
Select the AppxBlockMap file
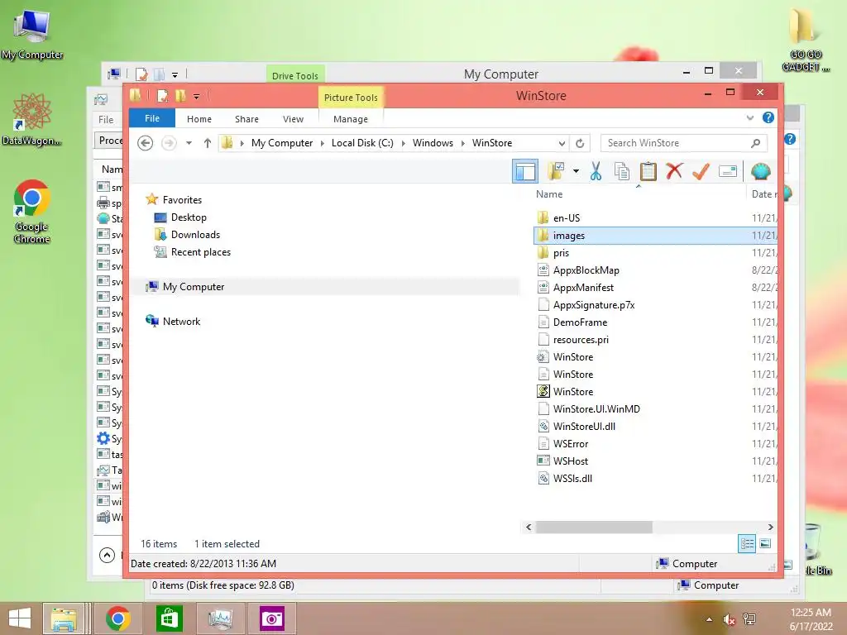coord(586,270)
